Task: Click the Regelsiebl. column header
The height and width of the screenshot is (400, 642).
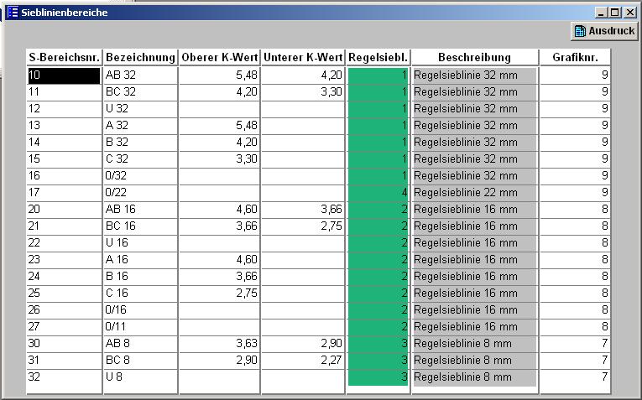Action: tap(378, 58)
